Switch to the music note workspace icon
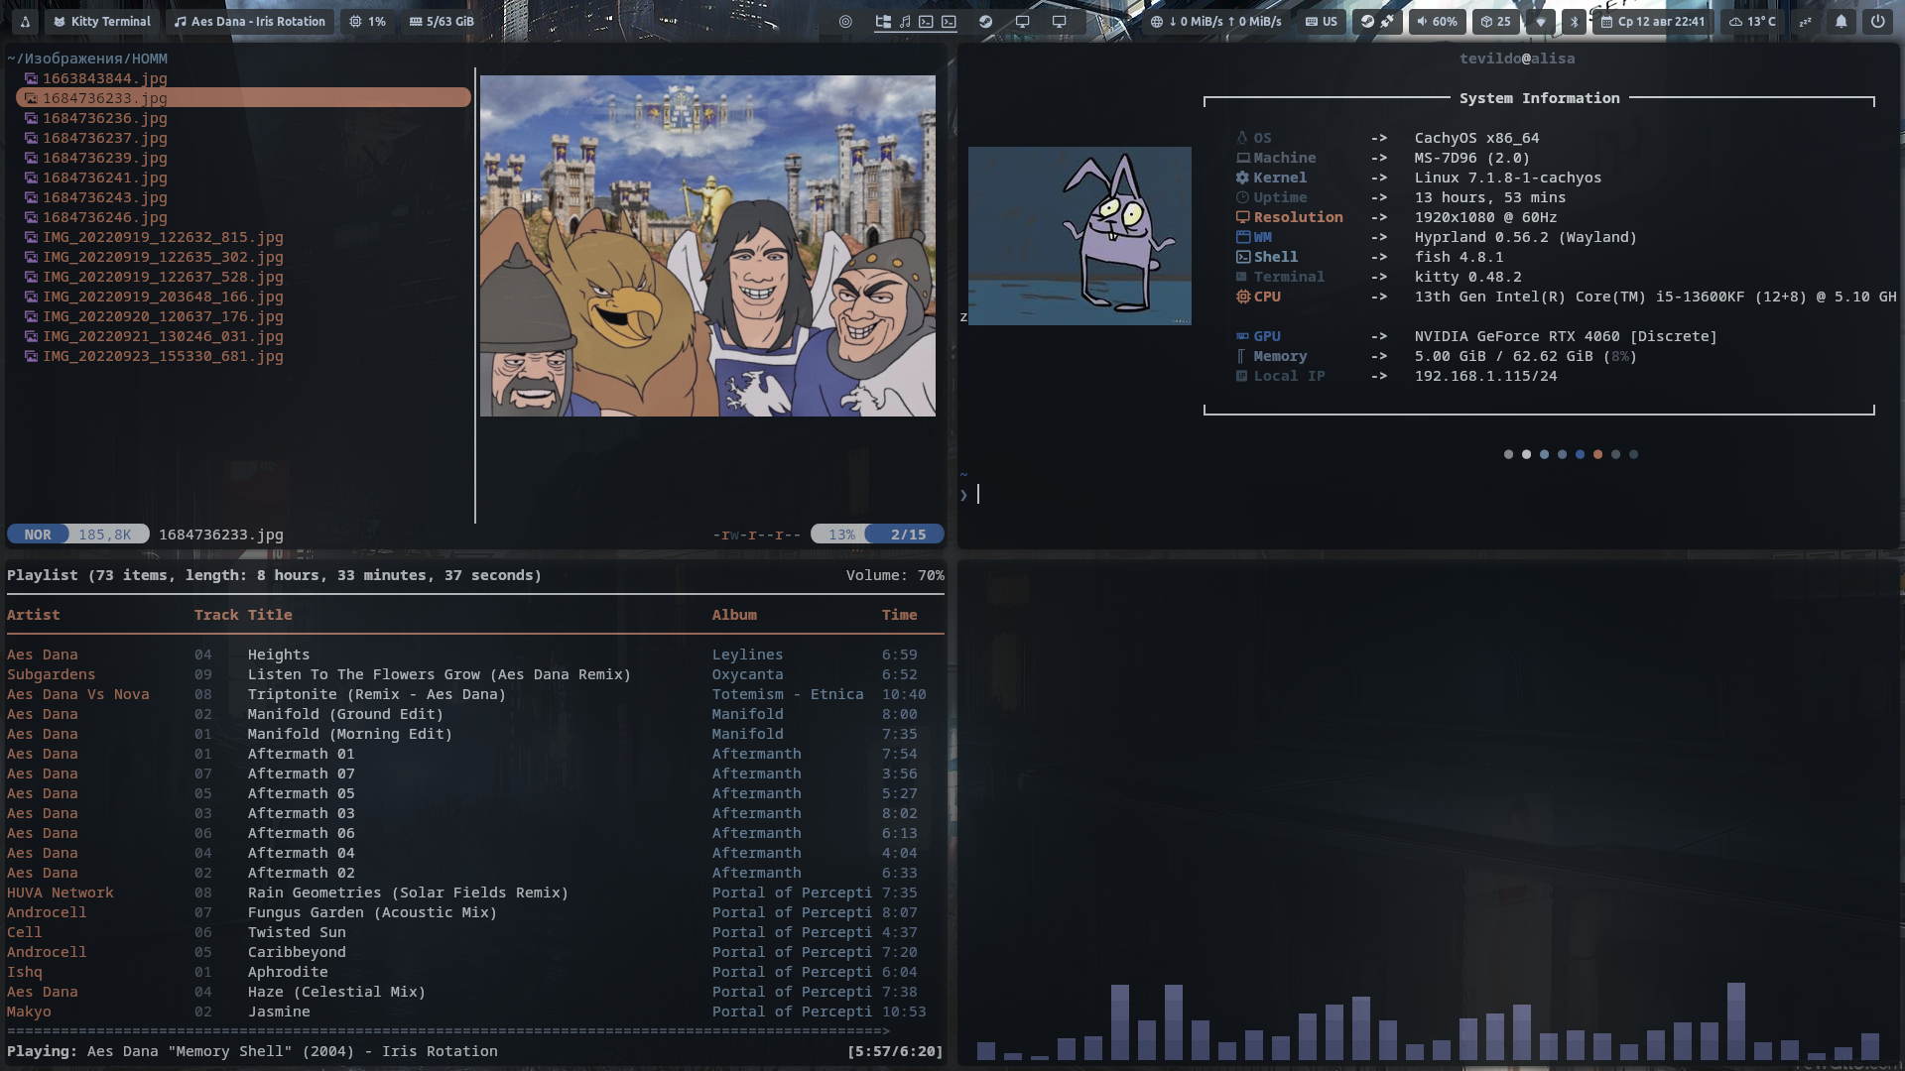 pos(905,21)
